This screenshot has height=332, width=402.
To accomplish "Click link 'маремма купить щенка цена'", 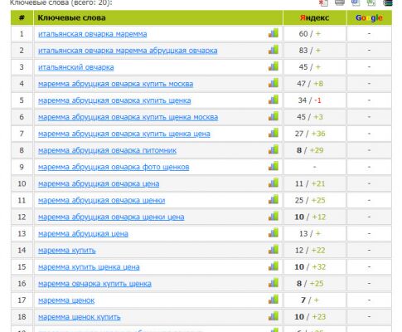I will [x=89, y=267].
